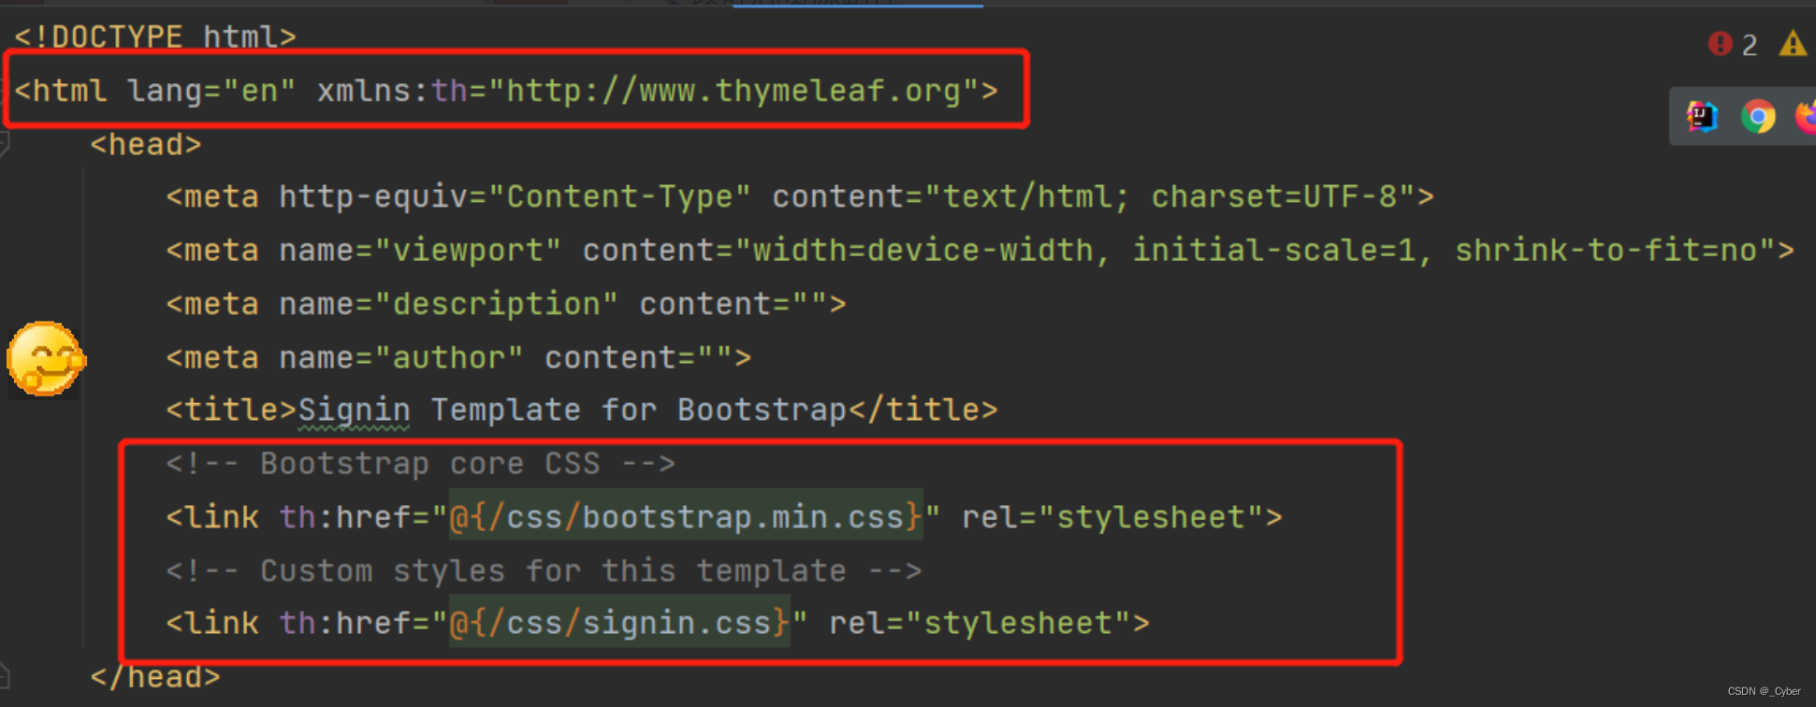Screen dimensions: 1816x707
Task: Click the closing head fold marker
Action: point(5,675)
